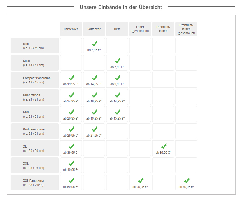Choose the Groß Heft checkmark
241x200 pixels.
(117, 112)
